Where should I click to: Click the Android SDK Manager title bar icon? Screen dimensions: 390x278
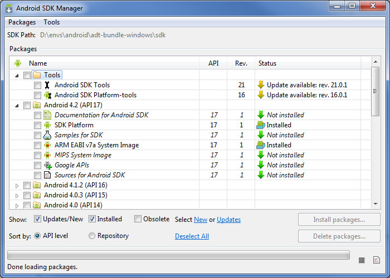click(9, 8)
